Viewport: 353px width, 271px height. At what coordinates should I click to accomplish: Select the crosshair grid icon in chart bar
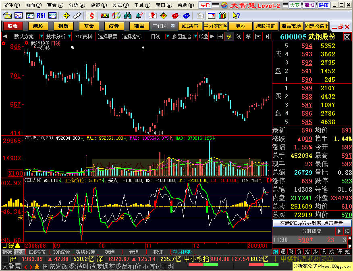pyautogui.click(x=220, y=36)
